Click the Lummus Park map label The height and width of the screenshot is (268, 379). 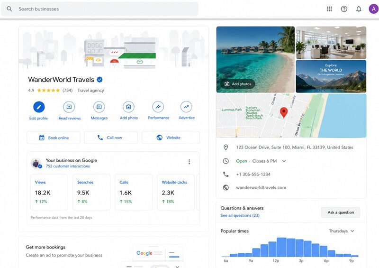tap(232, 110)
